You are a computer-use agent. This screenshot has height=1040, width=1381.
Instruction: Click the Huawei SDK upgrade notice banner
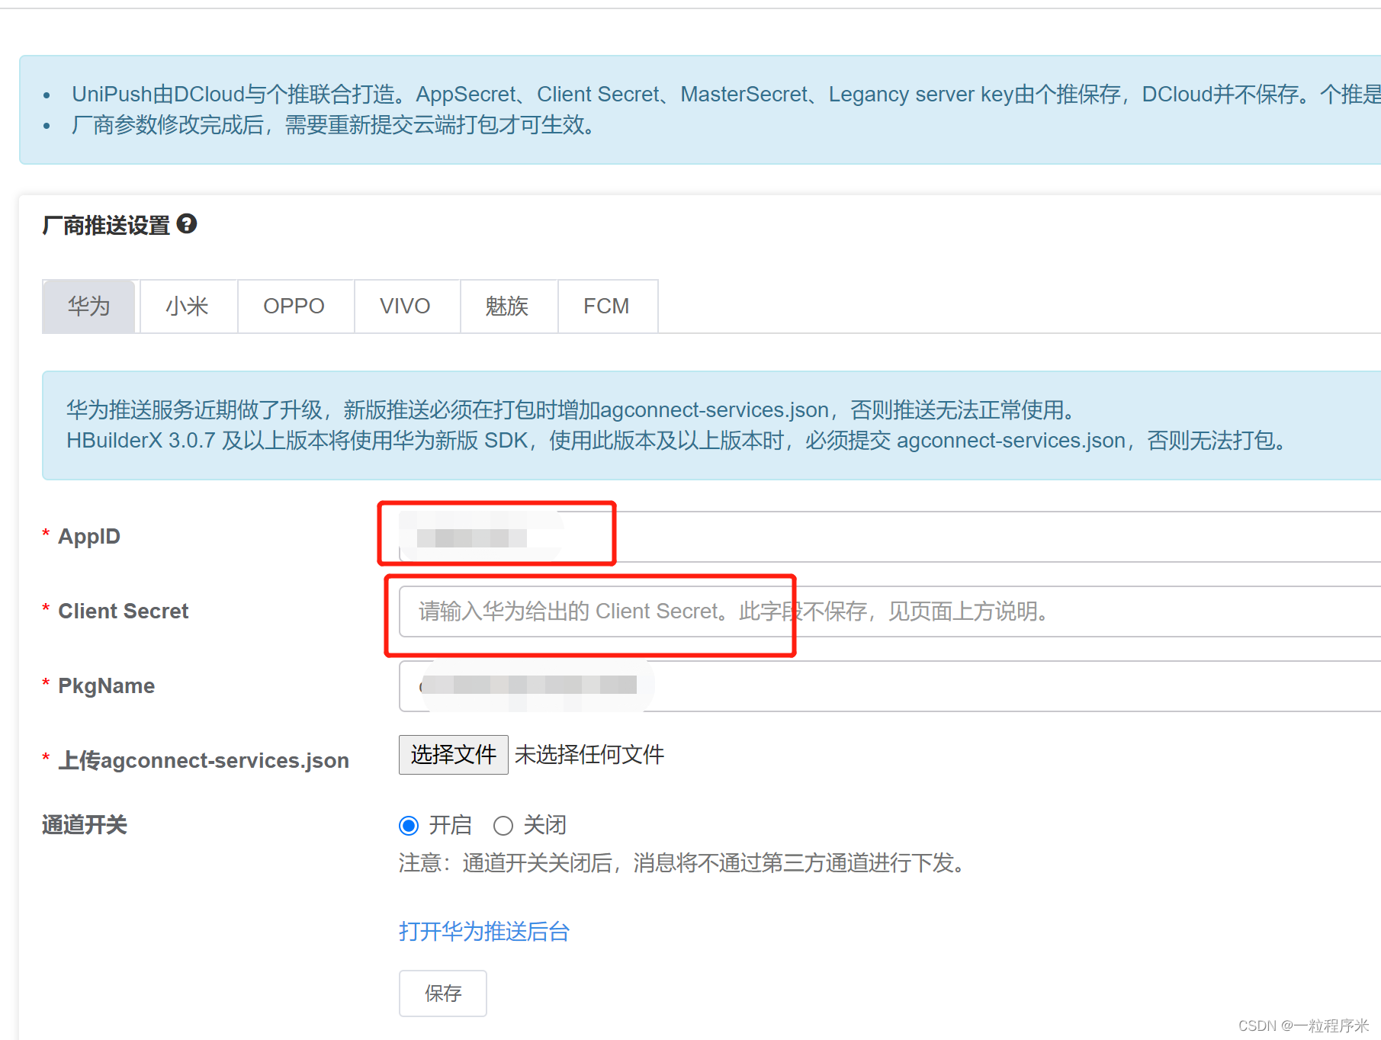686,425
